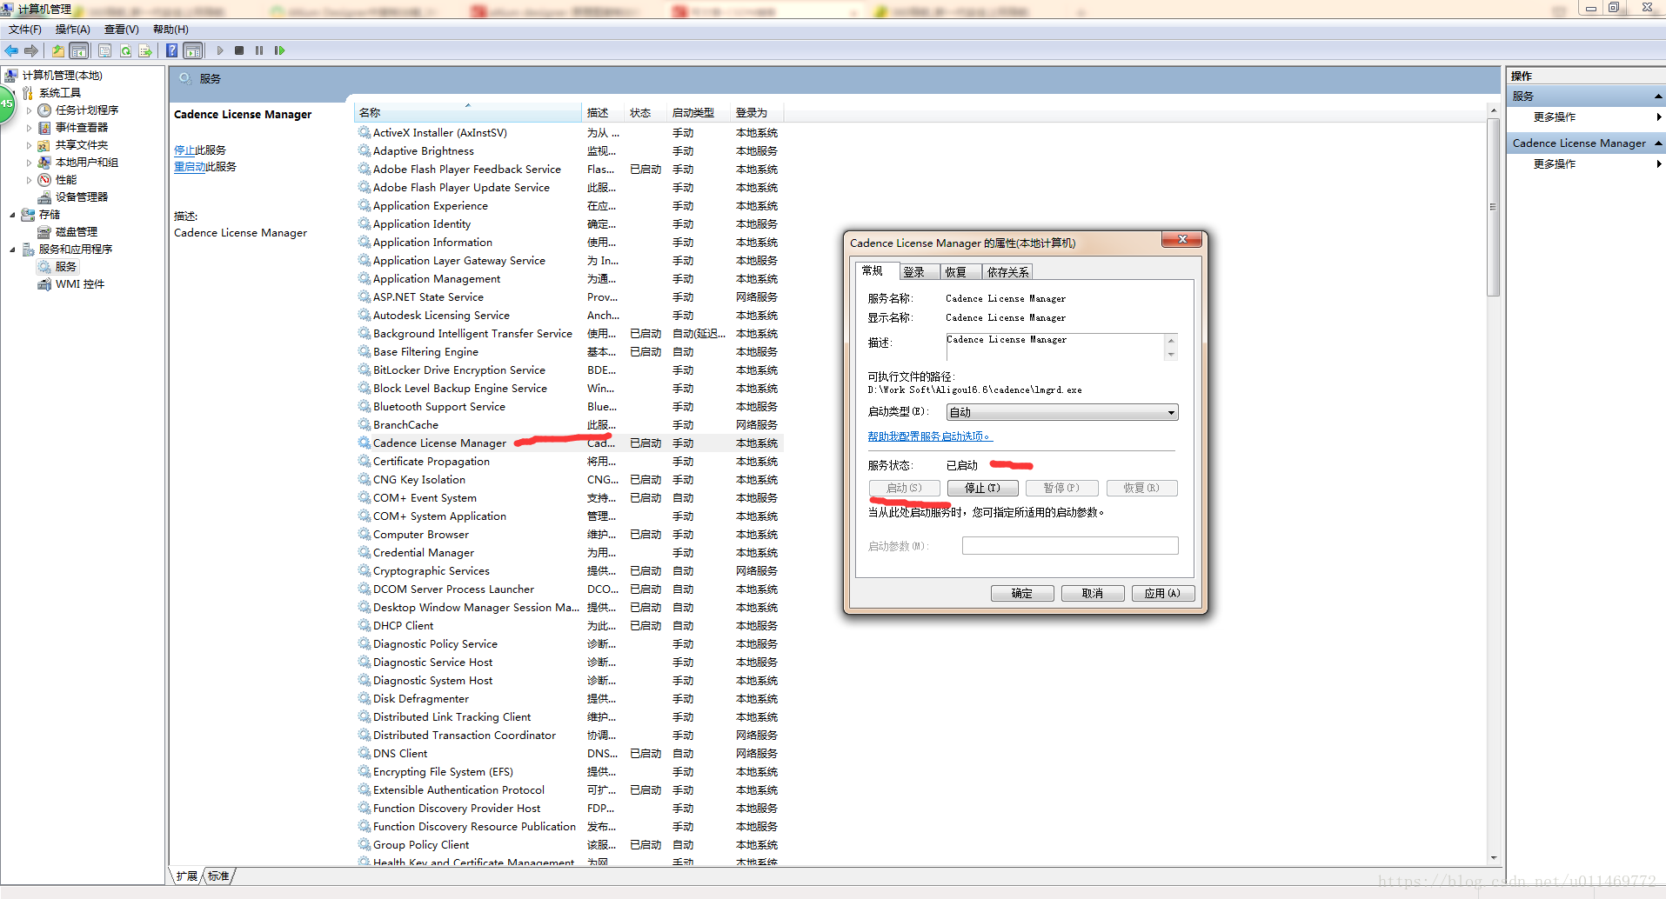1666x899 pixels.
Task: Sort by the 名称 column header
Action: coord(468,113)
